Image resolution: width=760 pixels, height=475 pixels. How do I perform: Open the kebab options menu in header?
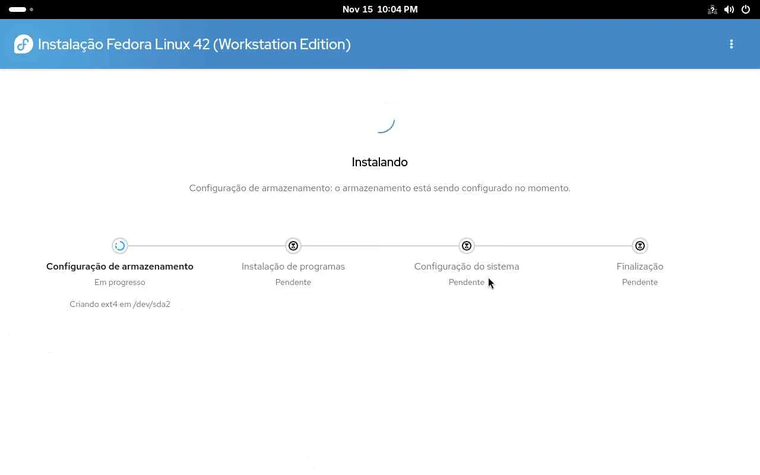(731, 44)
